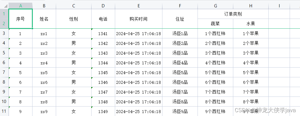
Task: Click the 电话 header cell
Action: pyautogui.click(x=103, y=19)
